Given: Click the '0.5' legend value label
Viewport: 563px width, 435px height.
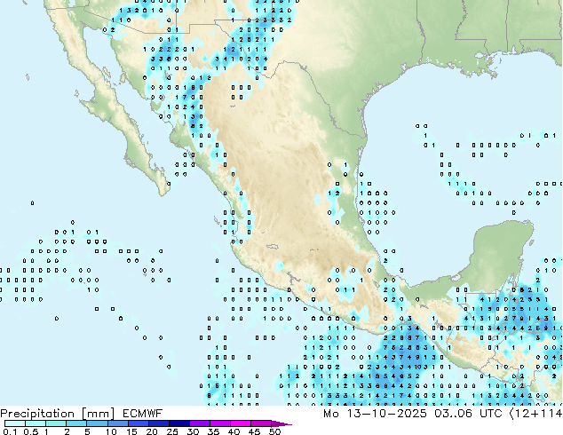Looking at the screenshot, I should click(x=31, y=431).
